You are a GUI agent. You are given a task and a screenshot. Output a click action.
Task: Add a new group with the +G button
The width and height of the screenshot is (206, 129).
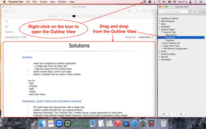pos(163,114)
